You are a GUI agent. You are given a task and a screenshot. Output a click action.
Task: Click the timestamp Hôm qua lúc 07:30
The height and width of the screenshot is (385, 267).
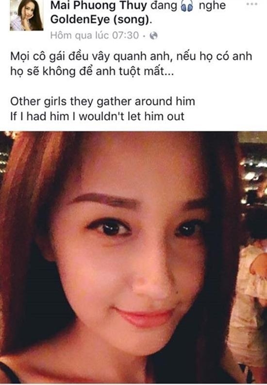click(x=94, y=35)
